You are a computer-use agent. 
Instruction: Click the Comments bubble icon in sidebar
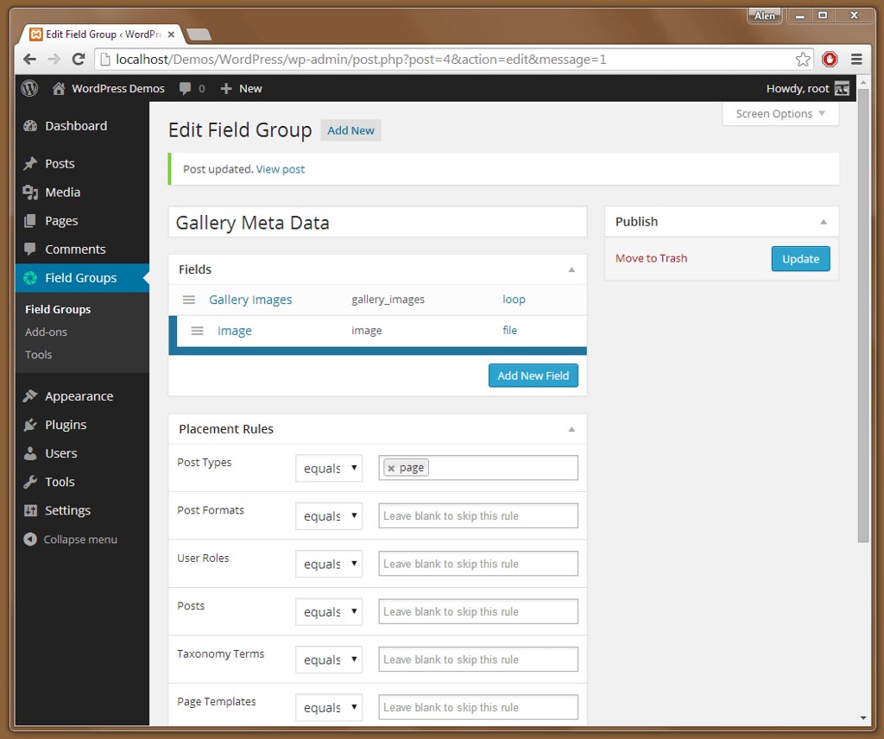pyautogui.click(x=30, y=249)
